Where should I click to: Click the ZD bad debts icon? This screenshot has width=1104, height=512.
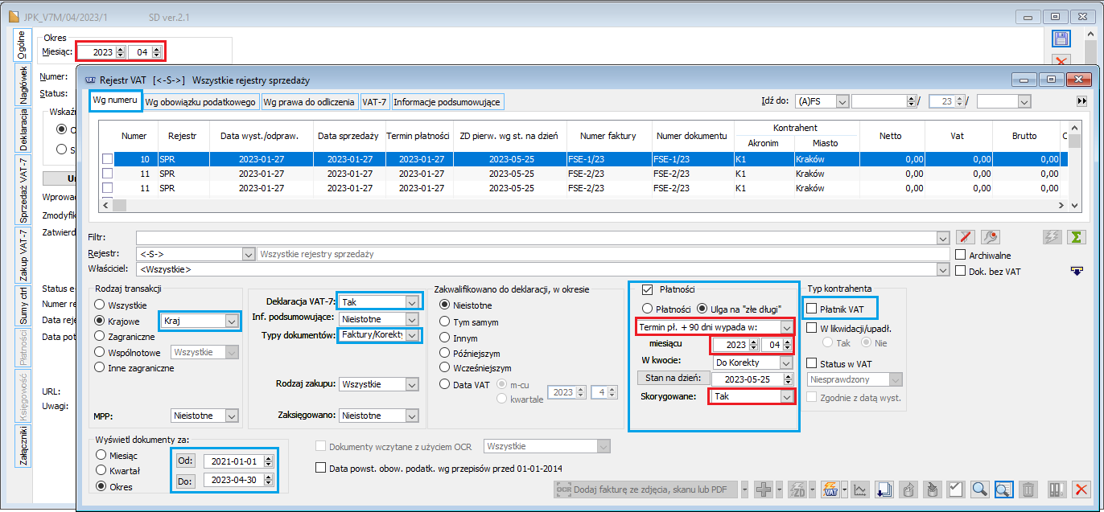click(x=799, y=489)
